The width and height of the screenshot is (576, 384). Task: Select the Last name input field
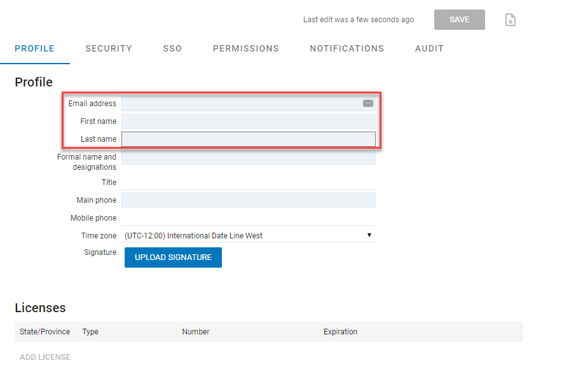tap(249, 139)
